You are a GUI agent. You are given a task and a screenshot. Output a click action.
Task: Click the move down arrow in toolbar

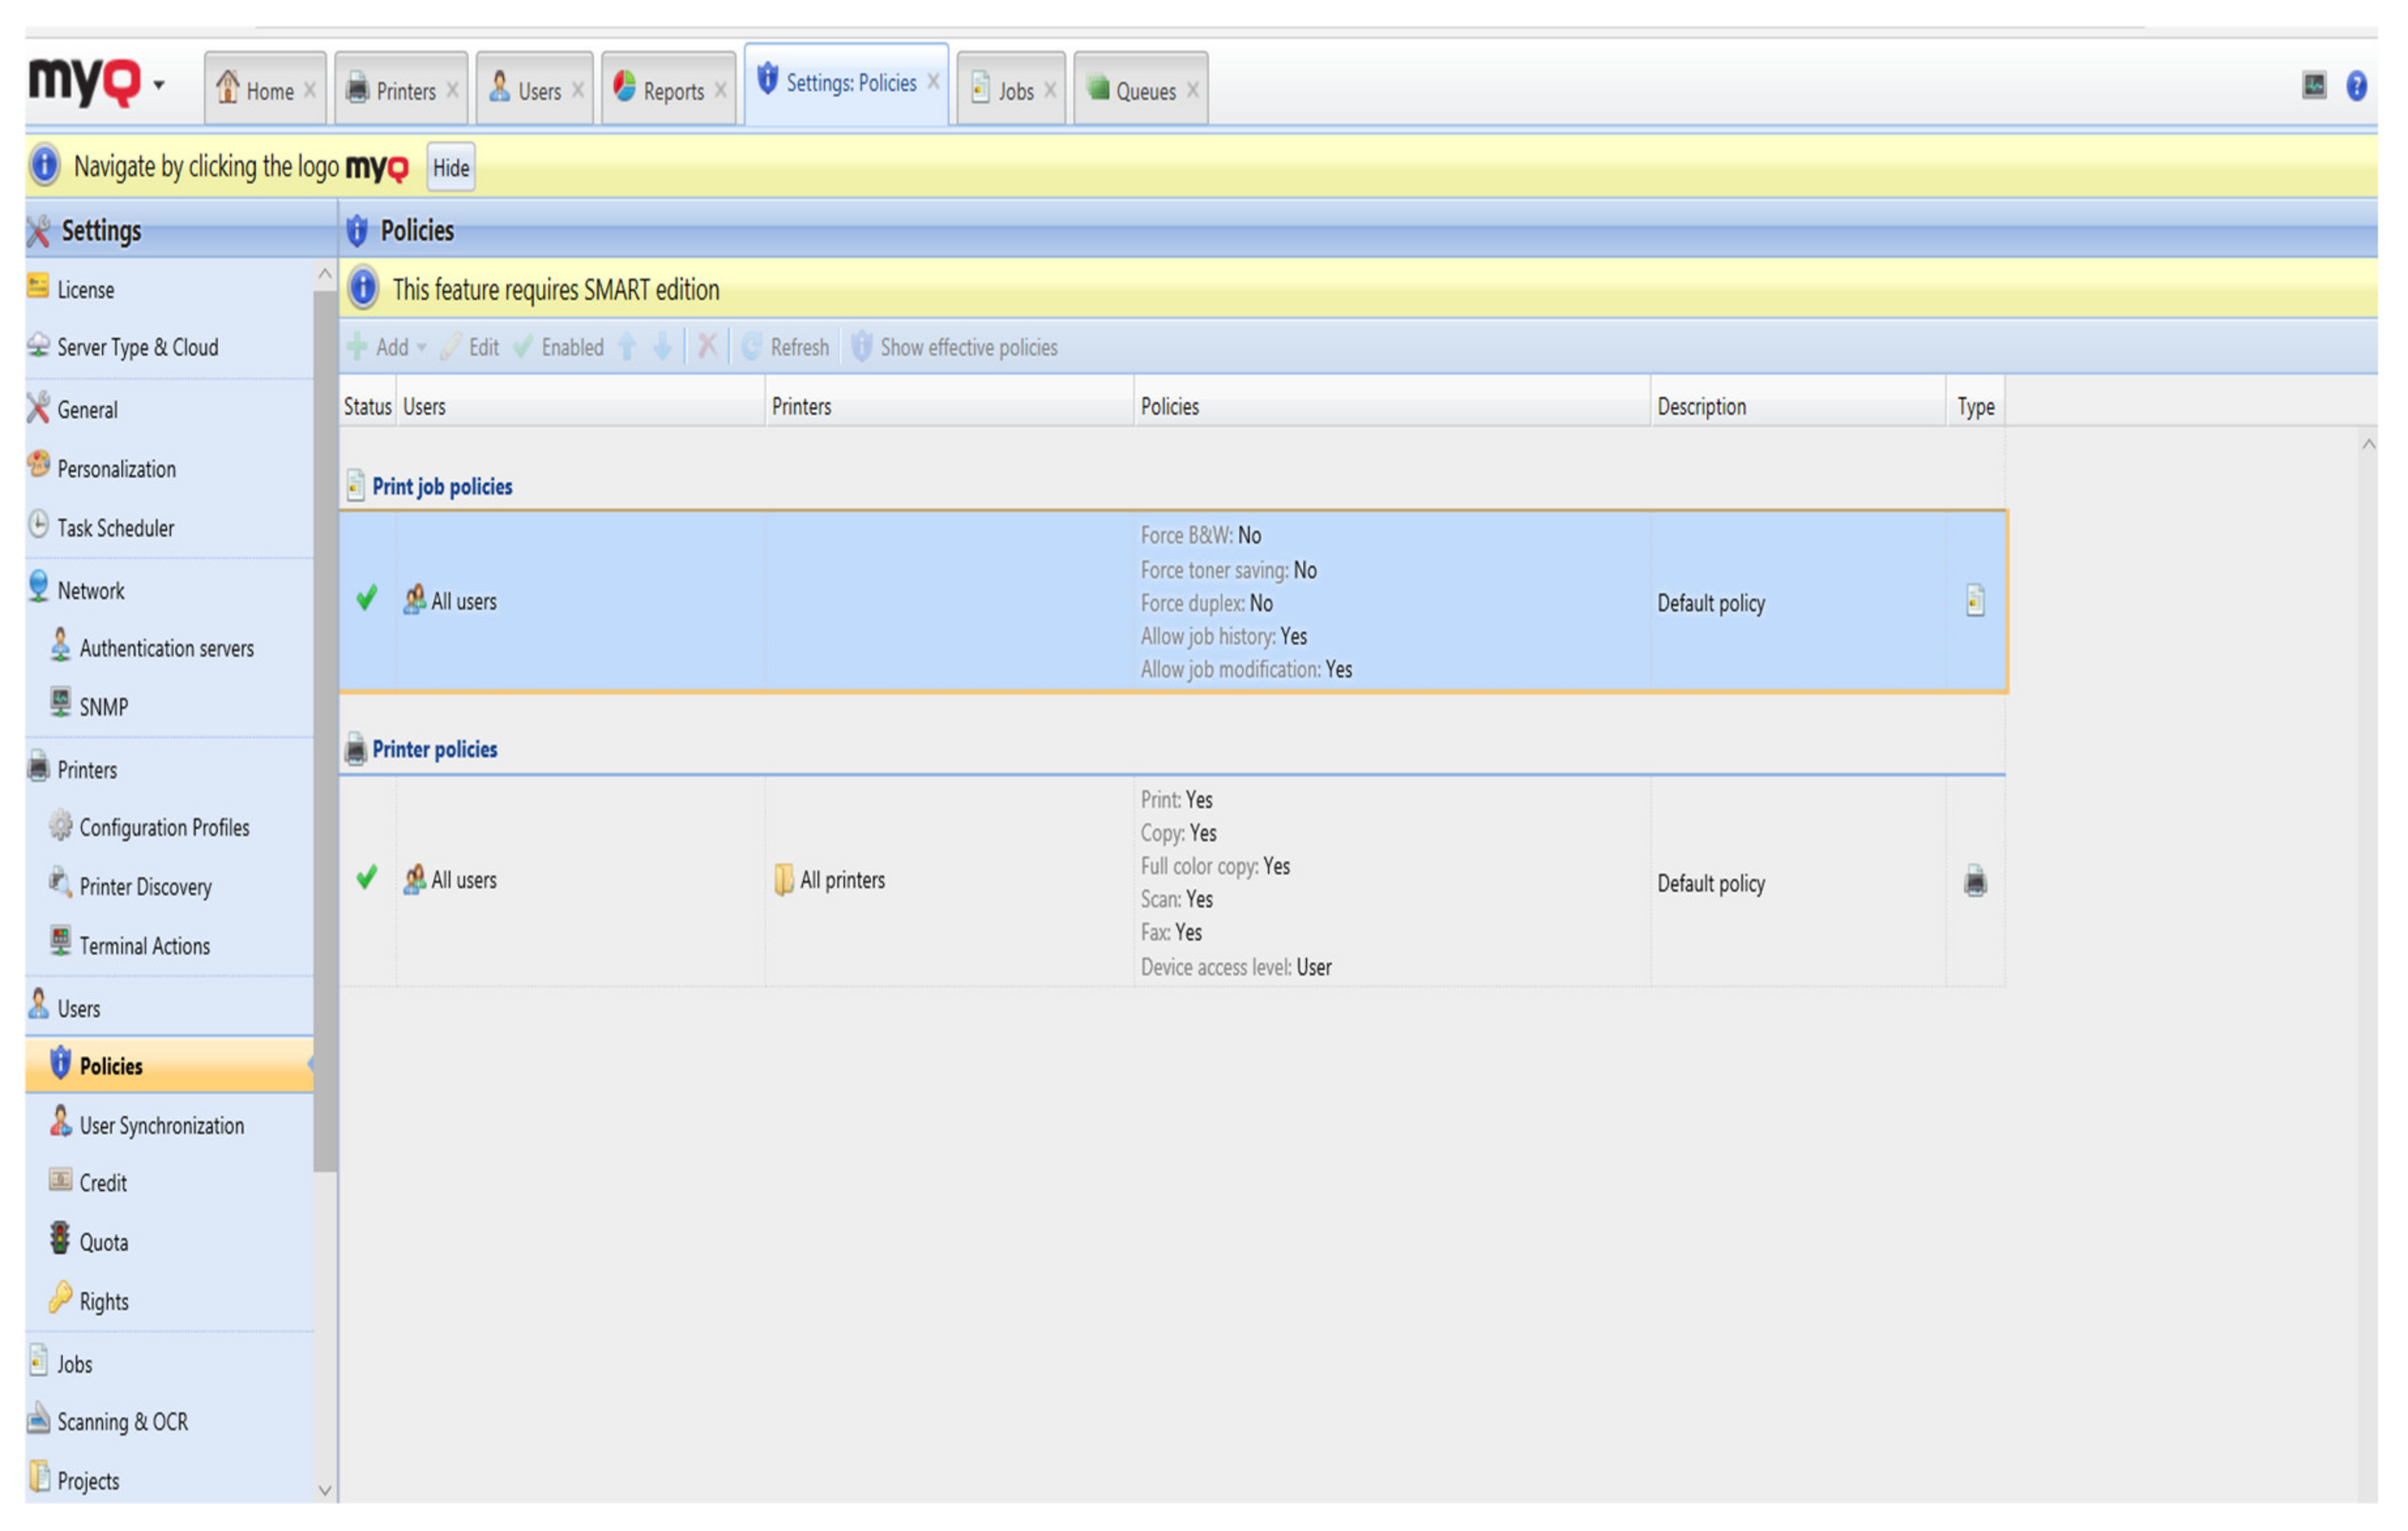662,347
